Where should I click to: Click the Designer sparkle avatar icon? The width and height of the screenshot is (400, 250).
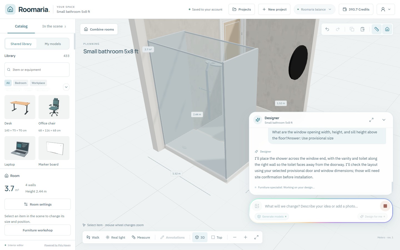tap(258, 120)
